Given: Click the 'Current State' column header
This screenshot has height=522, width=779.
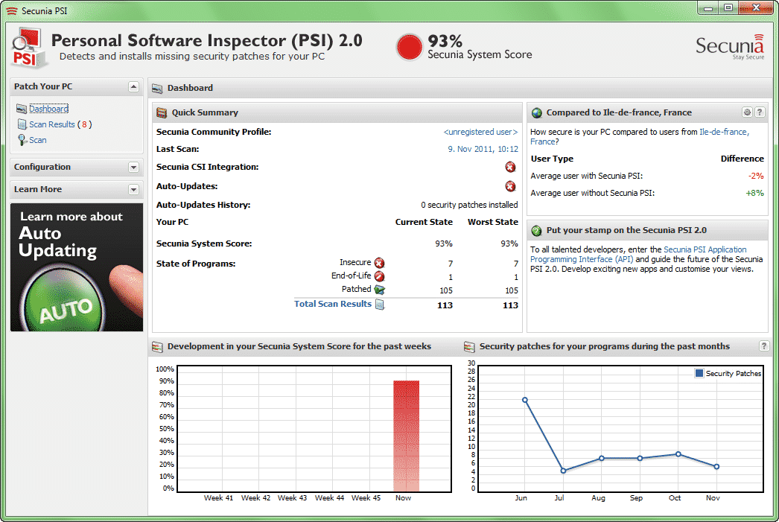Looking at the screenshot, I should [x=424, y=222].
